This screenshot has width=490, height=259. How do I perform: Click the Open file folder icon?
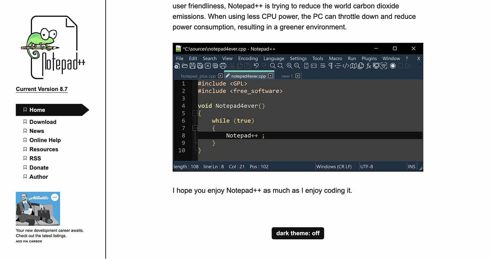tap(185, 66)
